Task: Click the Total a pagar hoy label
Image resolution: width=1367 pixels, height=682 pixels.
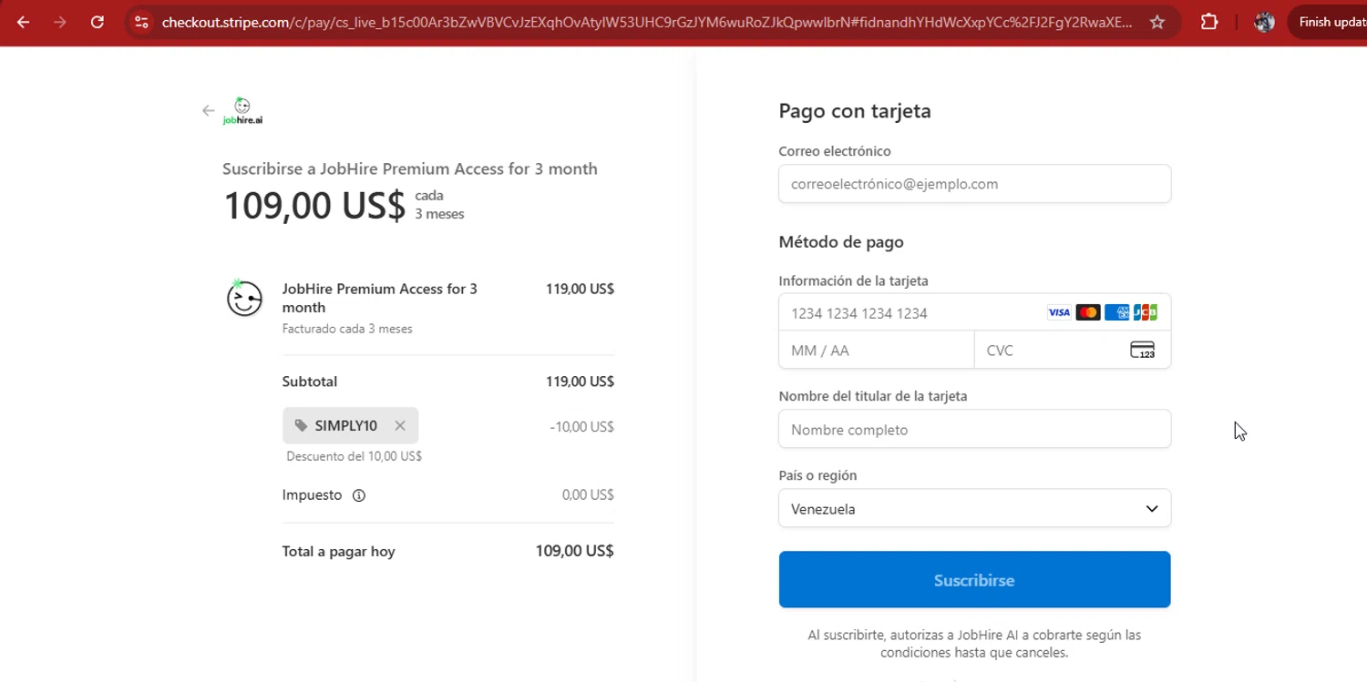Action: pos(338,552)
